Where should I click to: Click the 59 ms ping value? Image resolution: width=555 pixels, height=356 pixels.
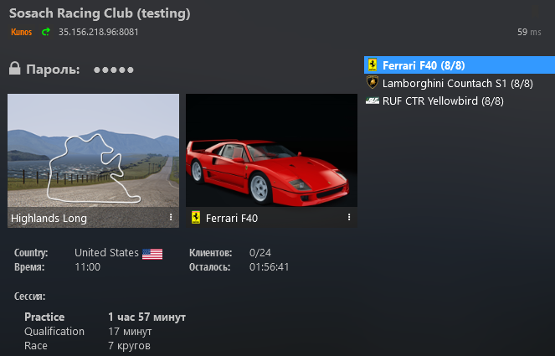click(529, 32)
